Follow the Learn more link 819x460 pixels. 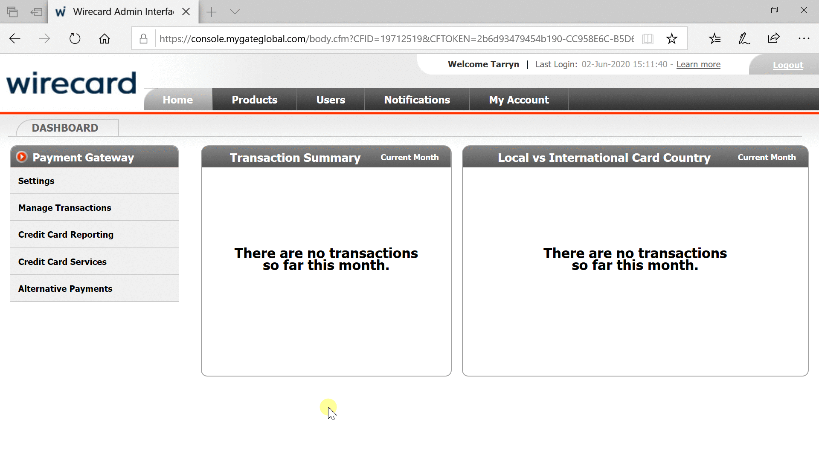(x=698, y=64)
